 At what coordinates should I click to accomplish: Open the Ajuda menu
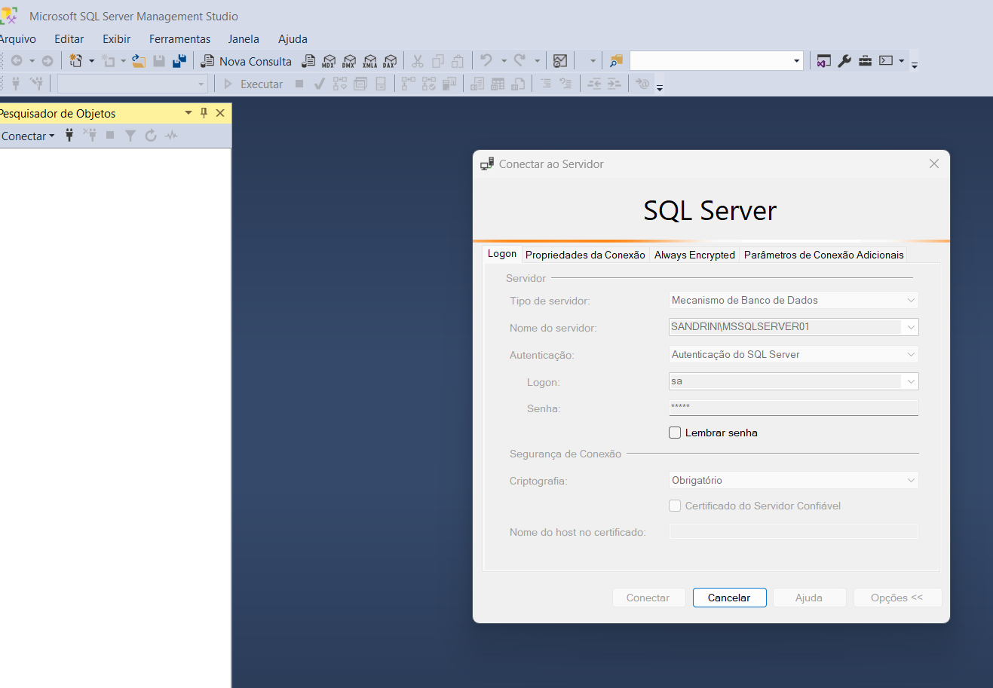(293, 38)
